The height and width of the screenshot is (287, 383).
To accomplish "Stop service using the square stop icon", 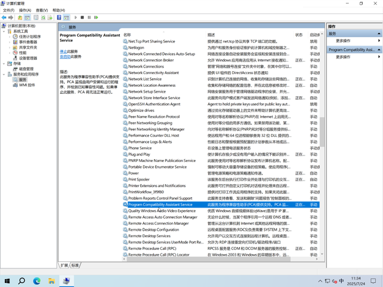I will 83,17.
